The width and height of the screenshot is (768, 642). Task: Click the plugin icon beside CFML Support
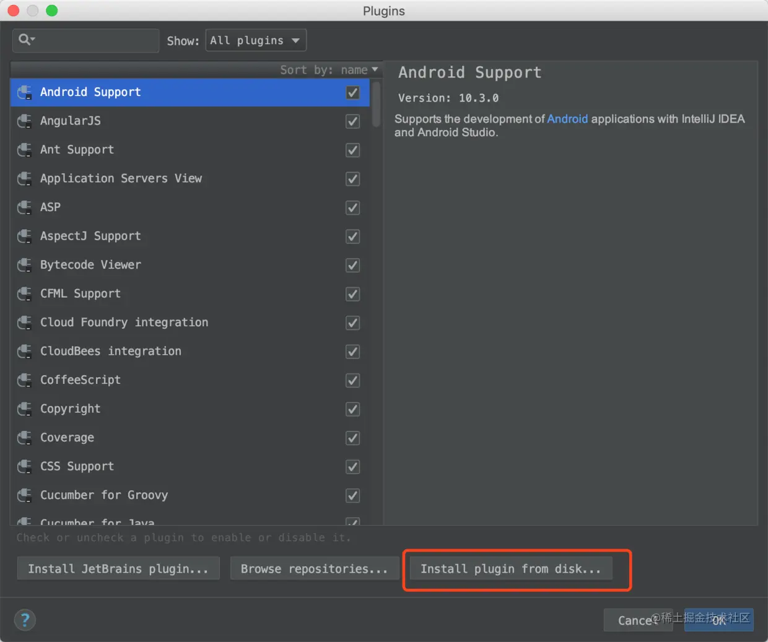25,293
